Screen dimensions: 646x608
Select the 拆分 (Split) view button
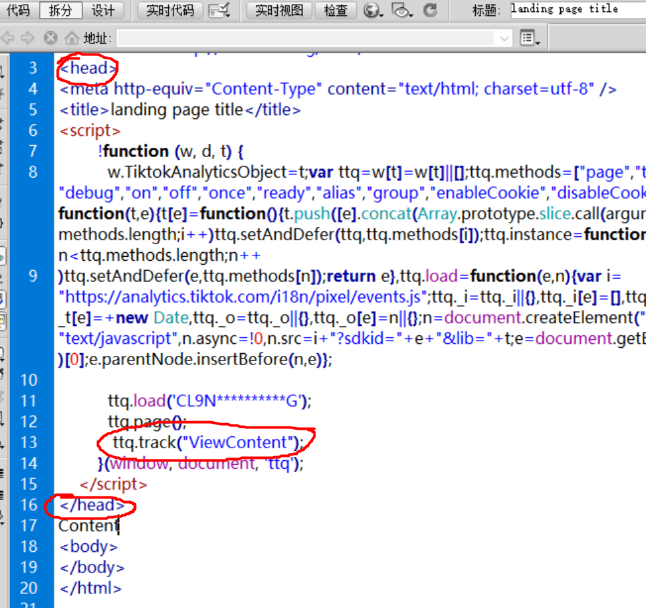pos(61,10)
